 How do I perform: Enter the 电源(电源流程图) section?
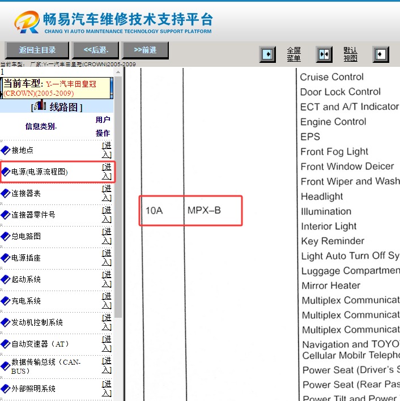click(x=107, y=172)
